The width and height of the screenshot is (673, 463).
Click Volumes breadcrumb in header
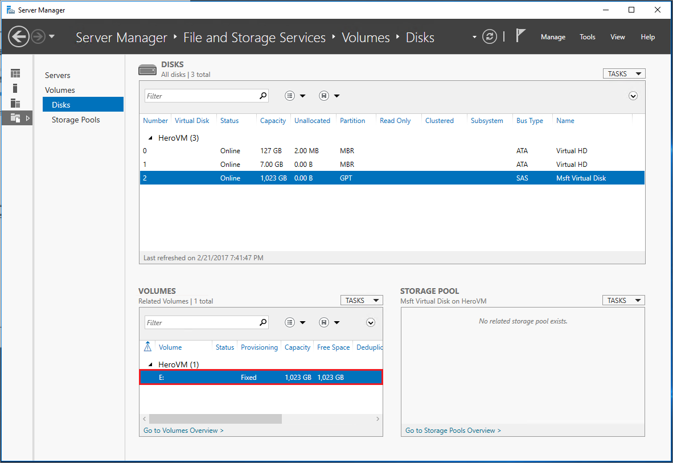[x=366, y=38]
